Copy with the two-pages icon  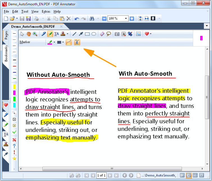(55, 18)
